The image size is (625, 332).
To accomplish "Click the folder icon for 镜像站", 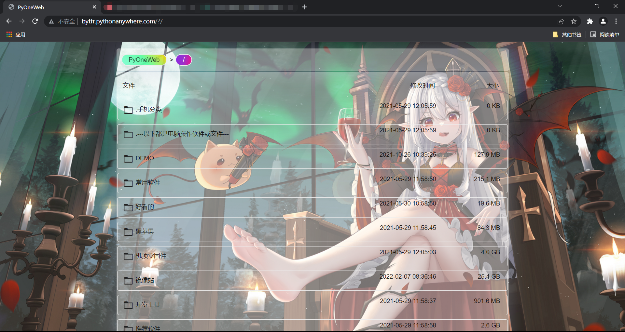I will click(128, 281).
